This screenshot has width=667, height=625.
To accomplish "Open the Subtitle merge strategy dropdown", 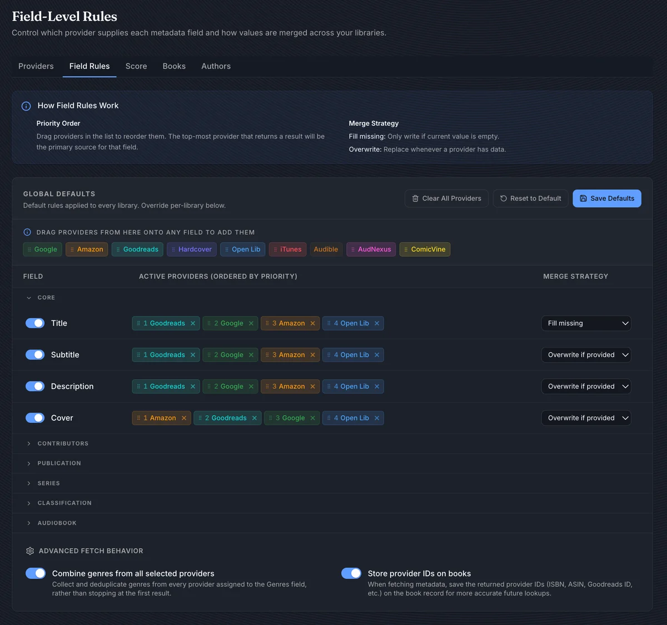I will (586, 355).
